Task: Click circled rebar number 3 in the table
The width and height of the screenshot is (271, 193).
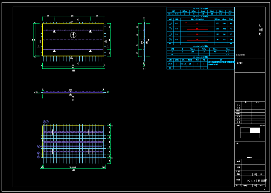Action: point(170,34)
